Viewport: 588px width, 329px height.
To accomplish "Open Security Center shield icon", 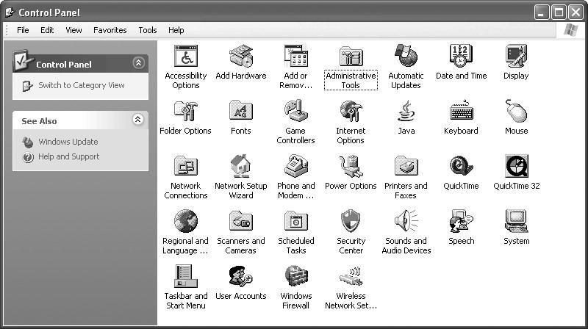I will (x=351, y=221).
